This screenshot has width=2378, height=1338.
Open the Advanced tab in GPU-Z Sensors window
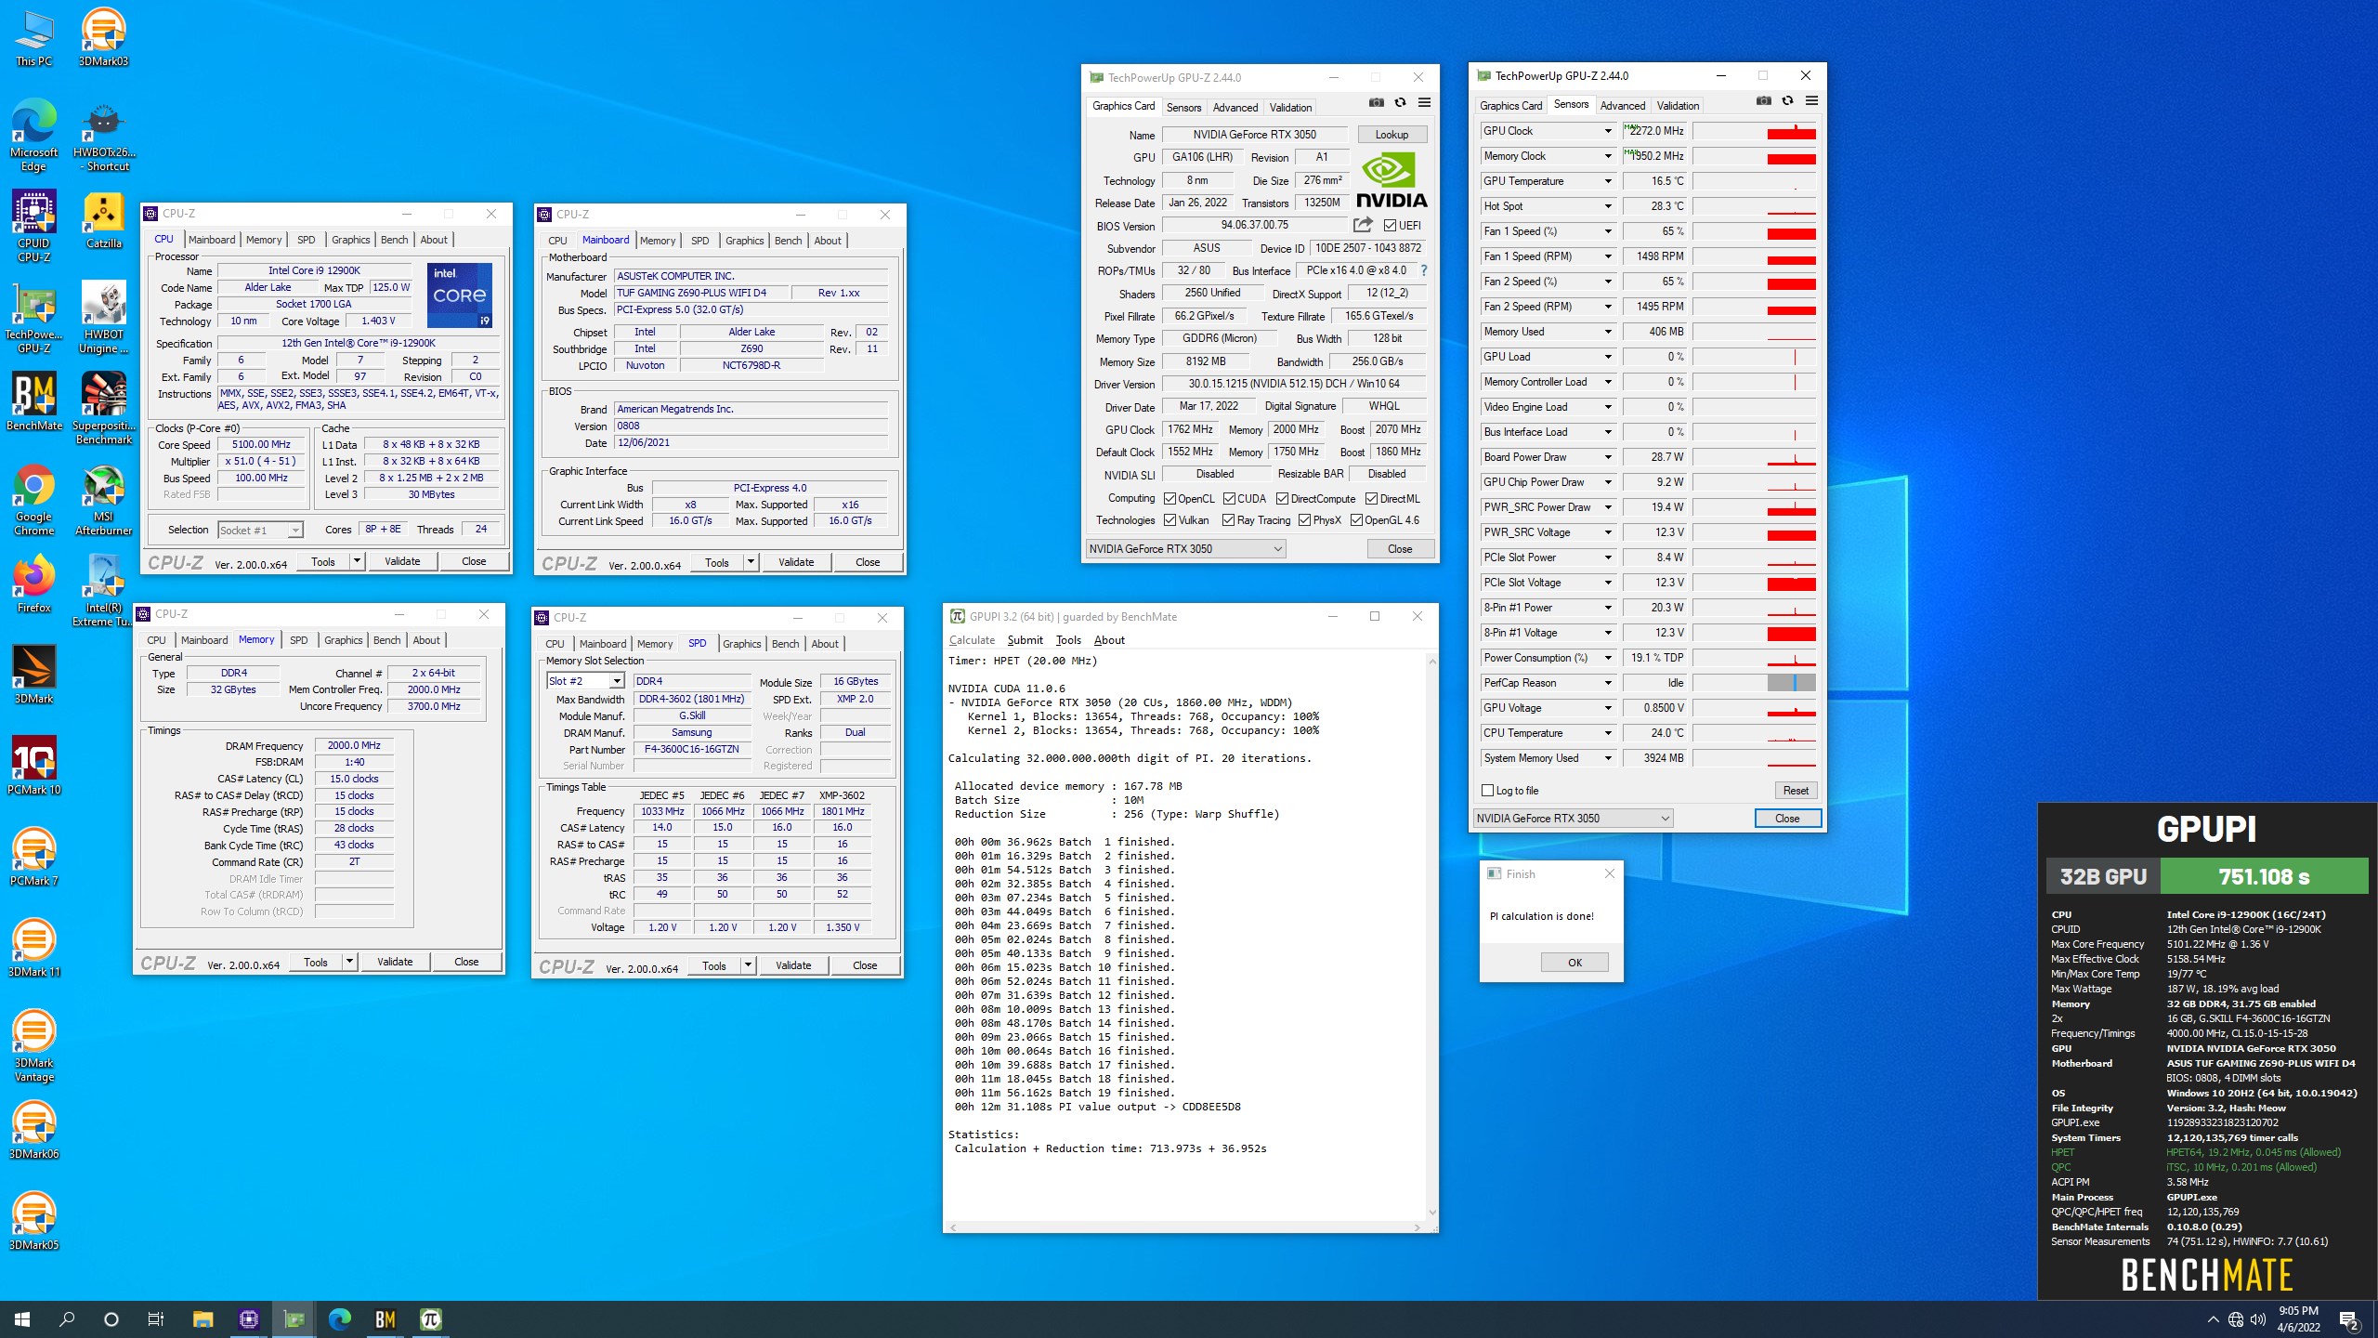point(1623,106)
